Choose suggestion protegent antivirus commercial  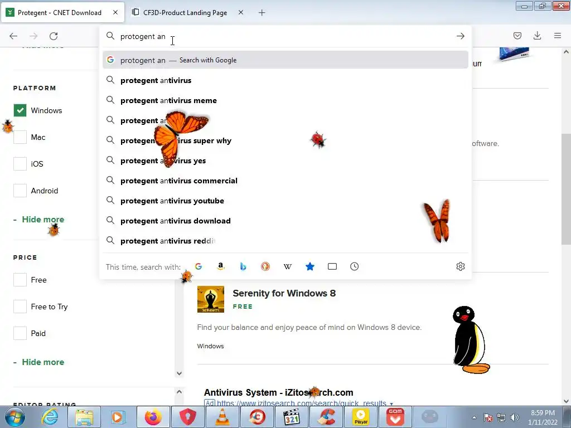click(285, 181)
